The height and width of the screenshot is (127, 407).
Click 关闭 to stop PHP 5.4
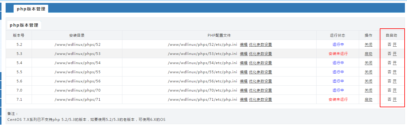click(368, 63)
